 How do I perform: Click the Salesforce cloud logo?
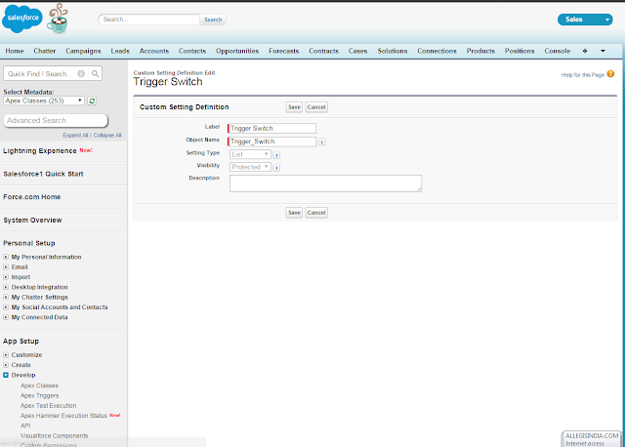[22, 19]
